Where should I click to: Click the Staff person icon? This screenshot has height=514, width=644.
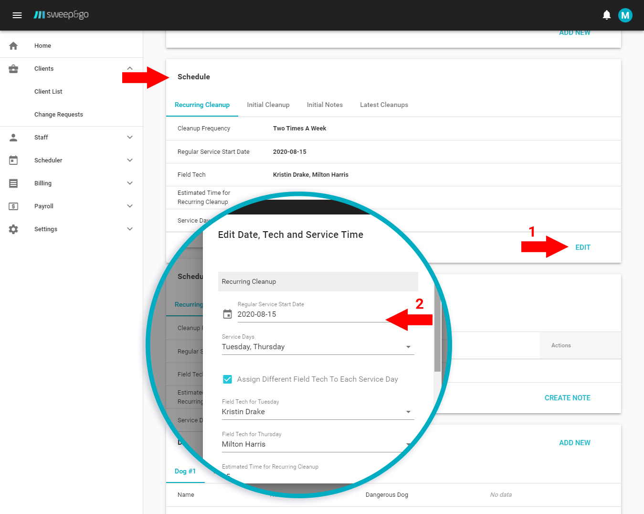pos(13,138)
